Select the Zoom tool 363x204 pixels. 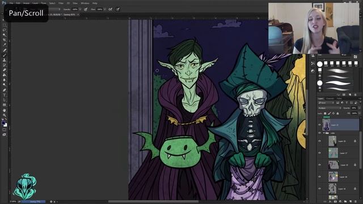tap(4, 115)
